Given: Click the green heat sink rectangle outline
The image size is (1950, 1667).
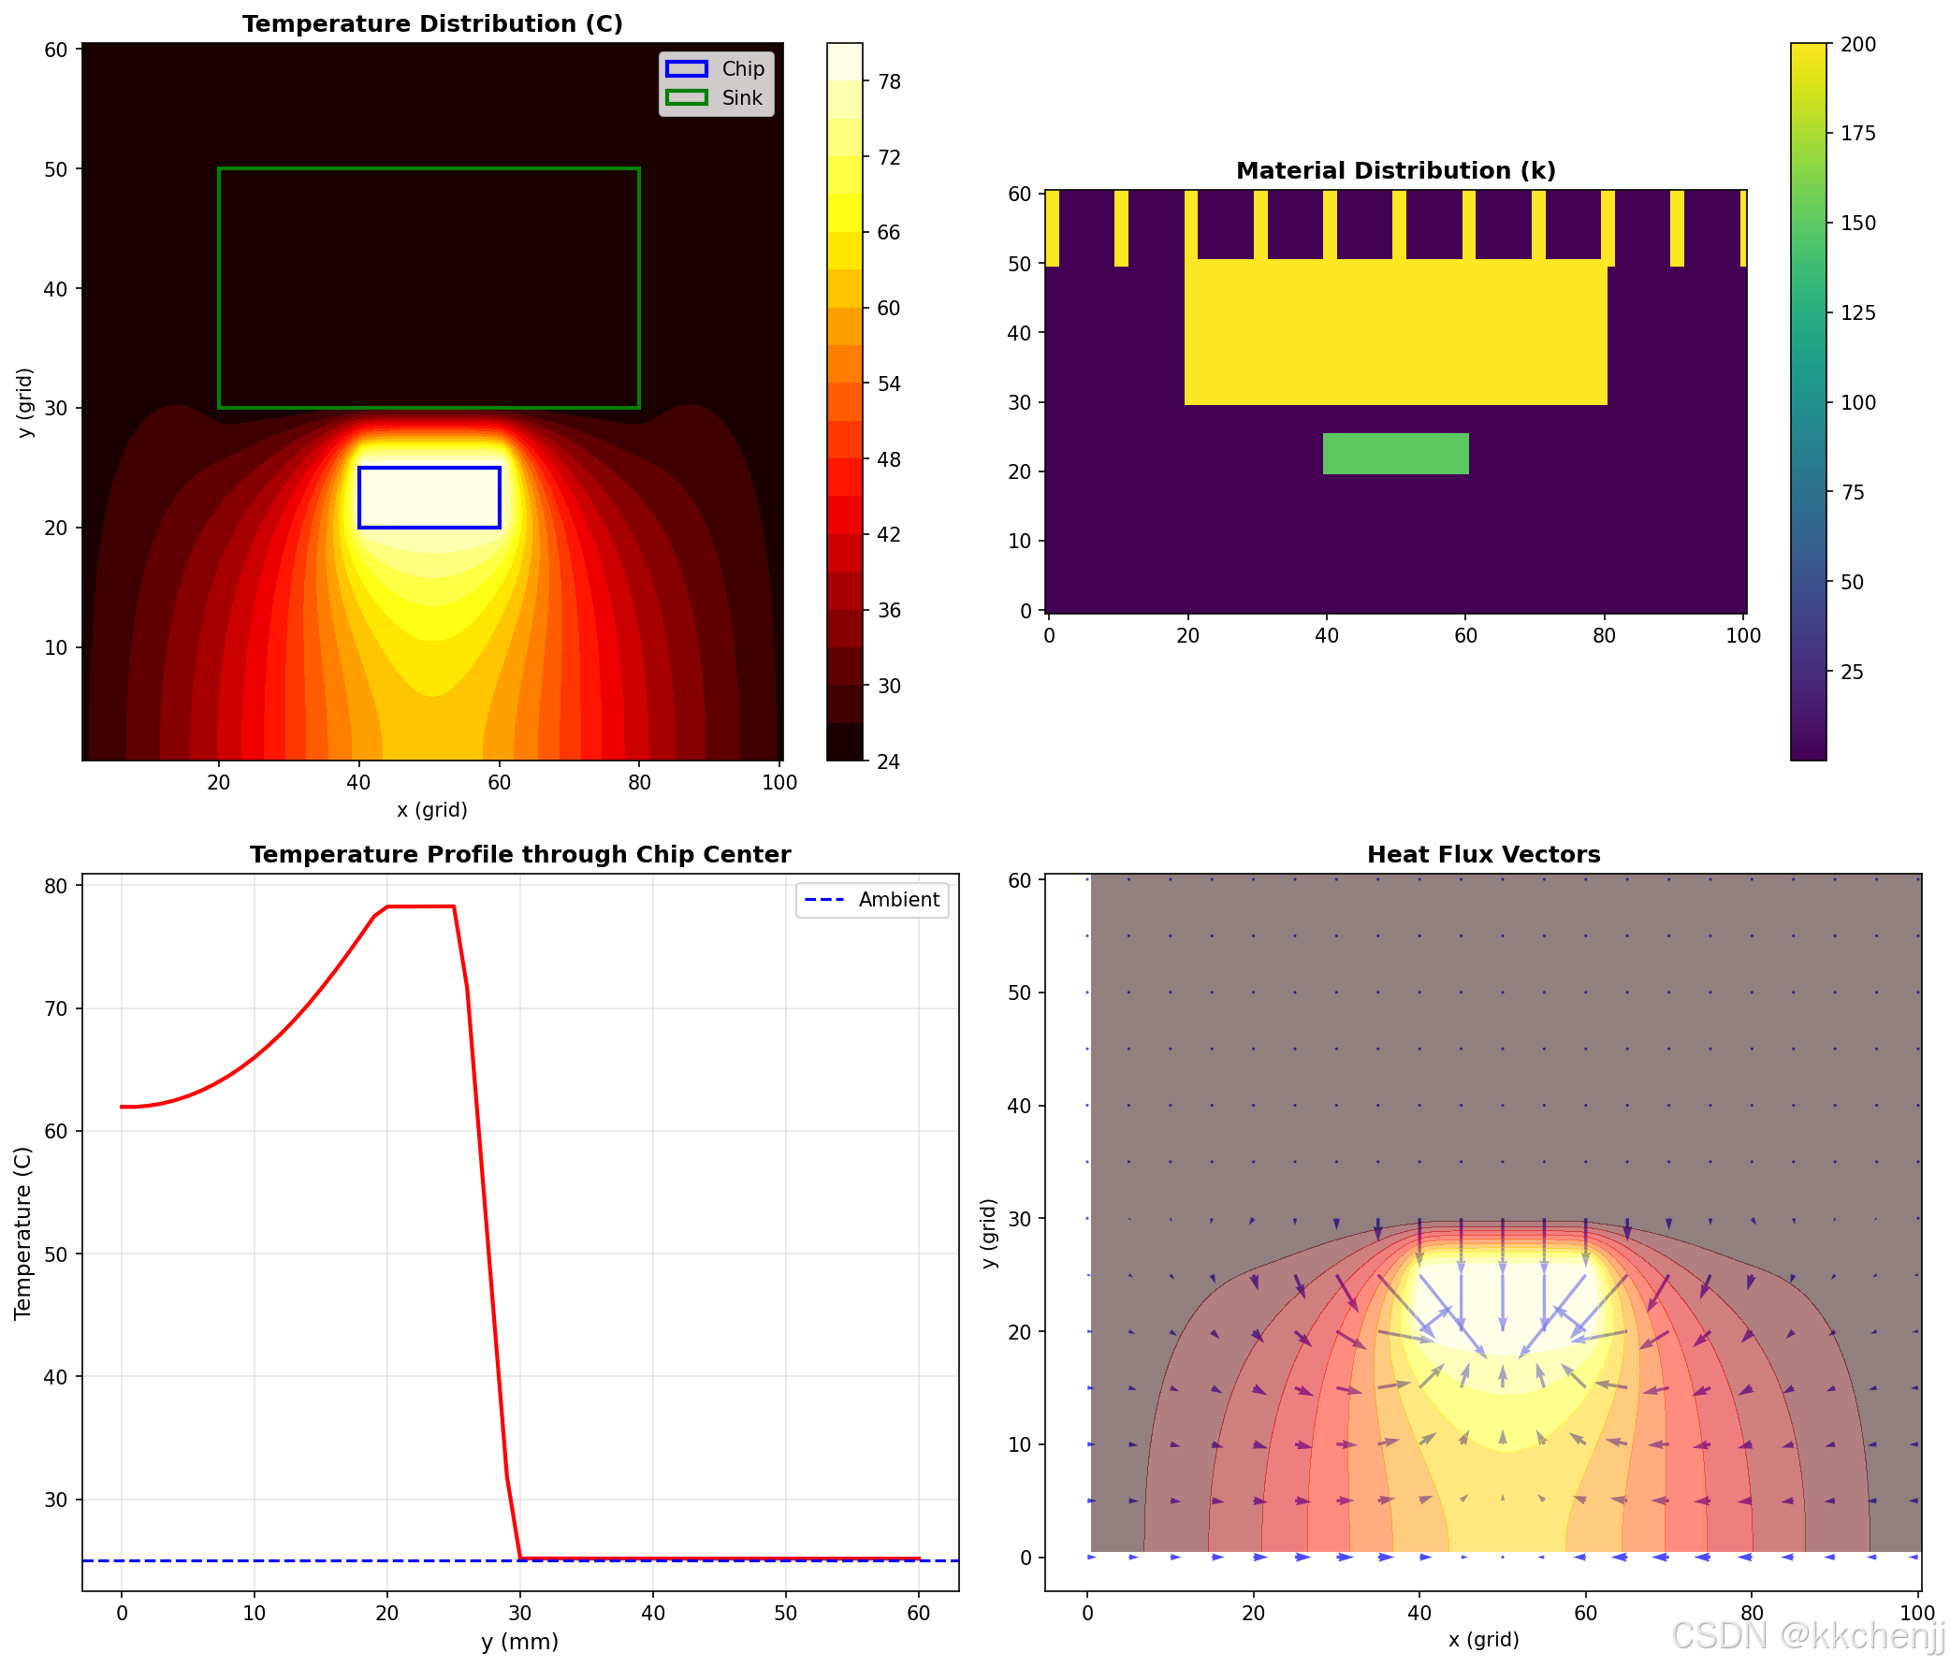Looking at the screenshot, I should pos(429,169).
